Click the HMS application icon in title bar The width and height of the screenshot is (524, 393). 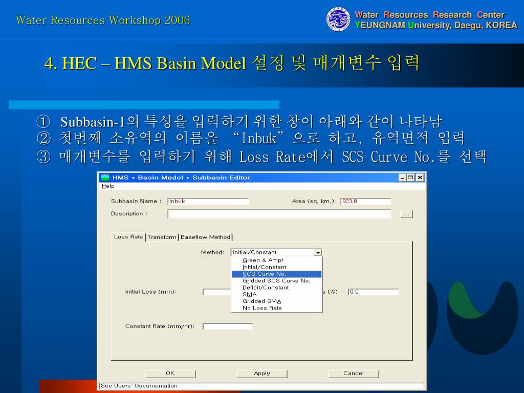tap(105, 177)
